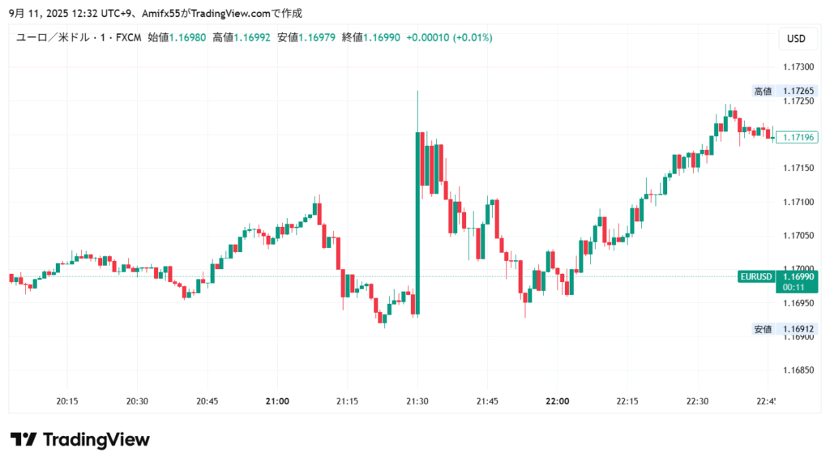Image resolution: width=830 pixels, height=466 pixels.
Task: Click the +0.00010 (+0.01%) change value
Action: 449,37
